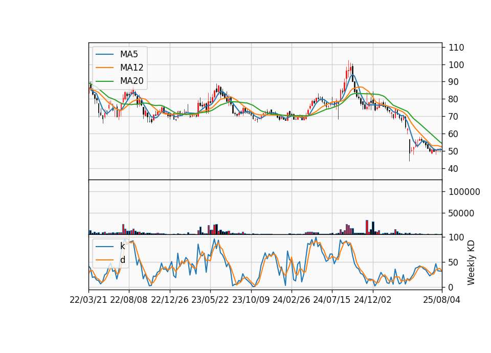Click the 100000 volume axis label
The image size is (491, 353).
(x=464, y=192)
